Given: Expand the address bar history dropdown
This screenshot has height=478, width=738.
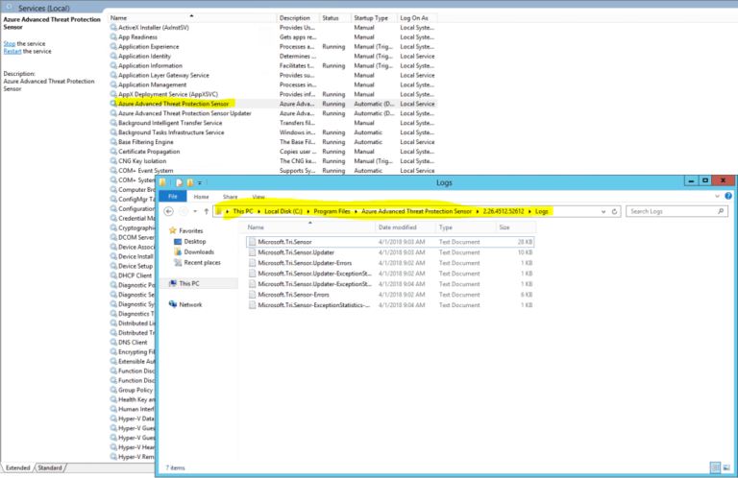Looking at the screenshot, I should (x=603, y=210).
